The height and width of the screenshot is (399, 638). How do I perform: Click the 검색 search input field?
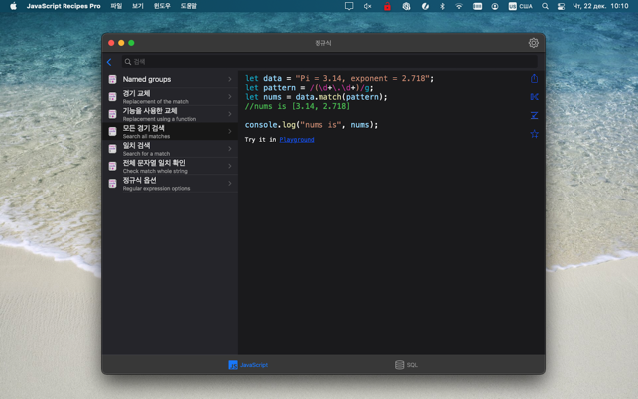327,62
